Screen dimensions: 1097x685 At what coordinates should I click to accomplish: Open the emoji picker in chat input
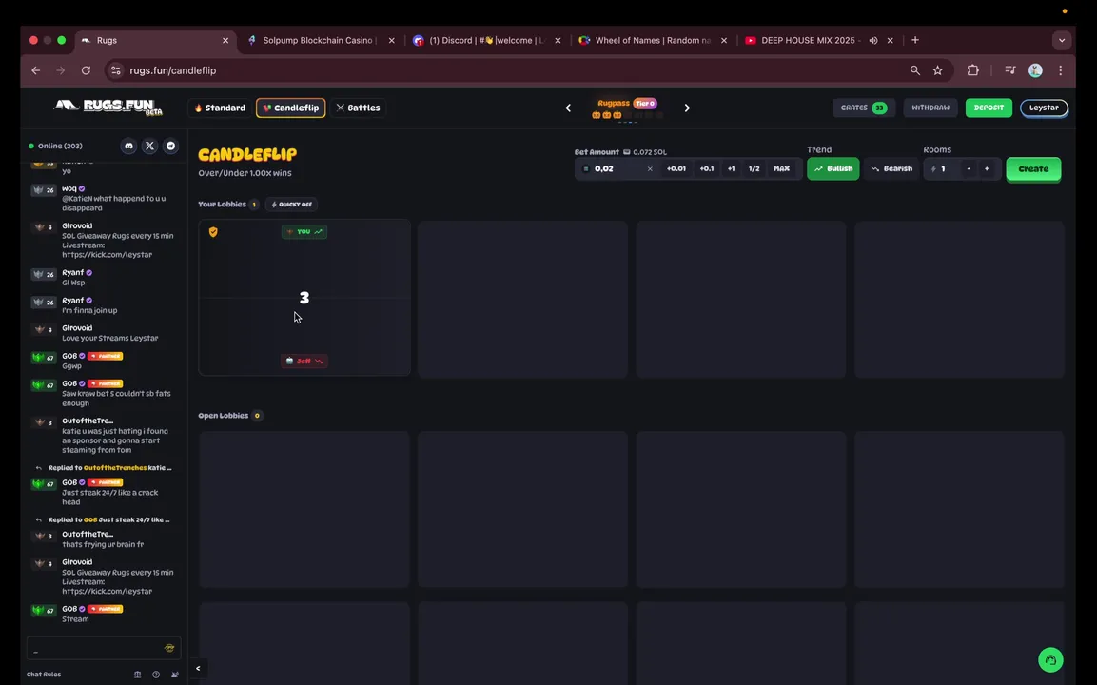click(x=169, y=648)
